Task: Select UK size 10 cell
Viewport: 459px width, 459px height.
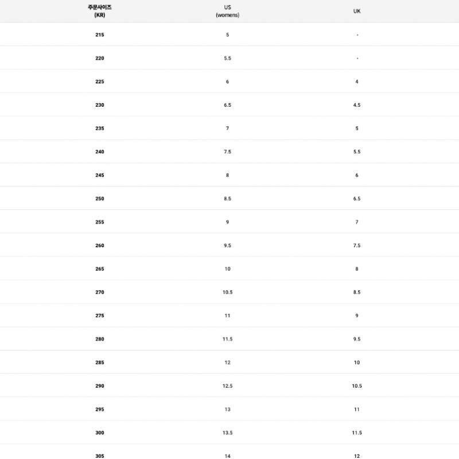Action: pyautogui.click(x=357, y=363)
